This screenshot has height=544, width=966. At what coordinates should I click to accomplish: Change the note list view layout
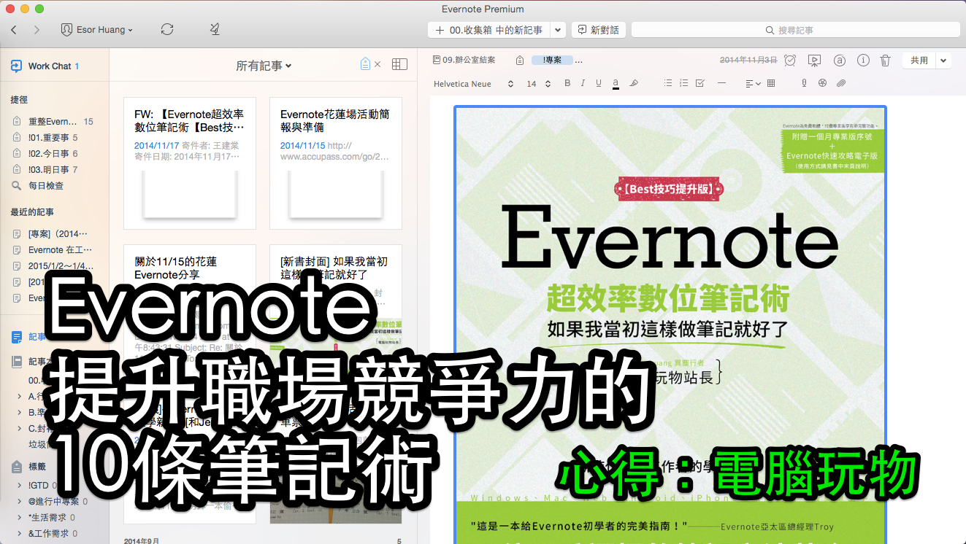coord(399,64)
